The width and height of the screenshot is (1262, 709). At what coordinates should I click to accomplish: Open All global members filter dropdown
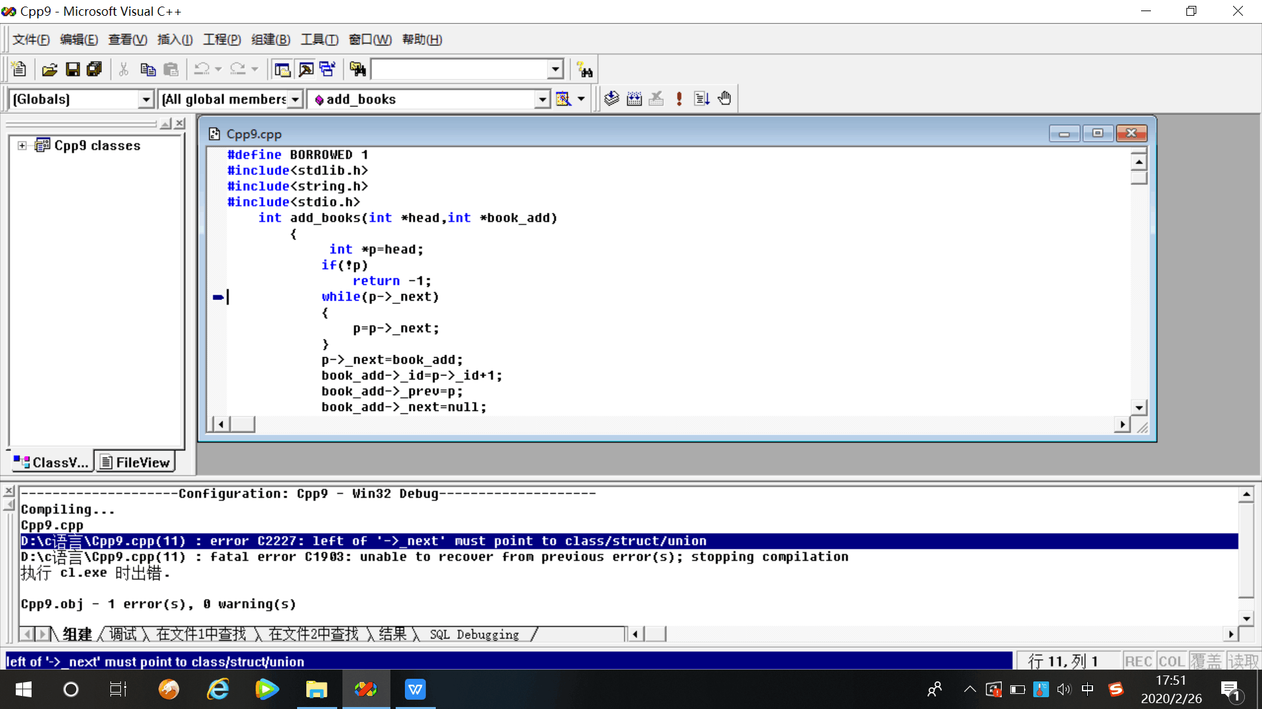(295, 99)
